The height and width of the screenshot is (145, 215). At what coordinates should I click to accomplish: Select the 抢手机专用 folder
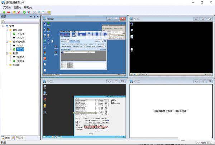19,42
